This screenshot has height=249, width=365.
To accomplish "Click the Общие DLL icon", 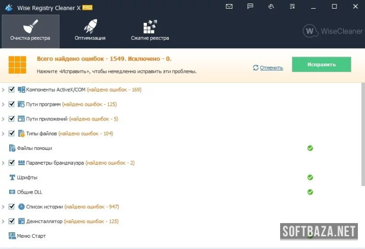I will tap(13, 192).
